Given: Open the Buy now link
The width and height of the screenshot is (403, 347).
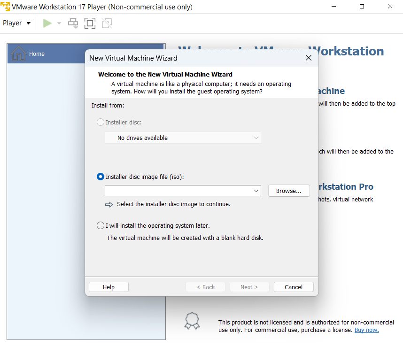Looking at the screenshot, I should pos(366,330).
